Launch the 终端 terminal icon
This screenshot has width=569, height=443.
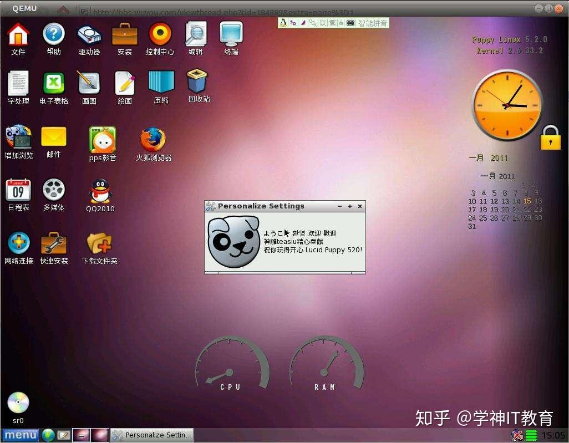[x=231, y=34]
